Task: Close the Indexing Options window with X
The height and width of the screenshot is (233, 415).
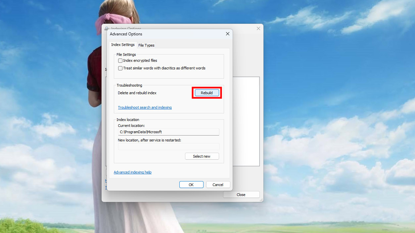Action: 258,28
